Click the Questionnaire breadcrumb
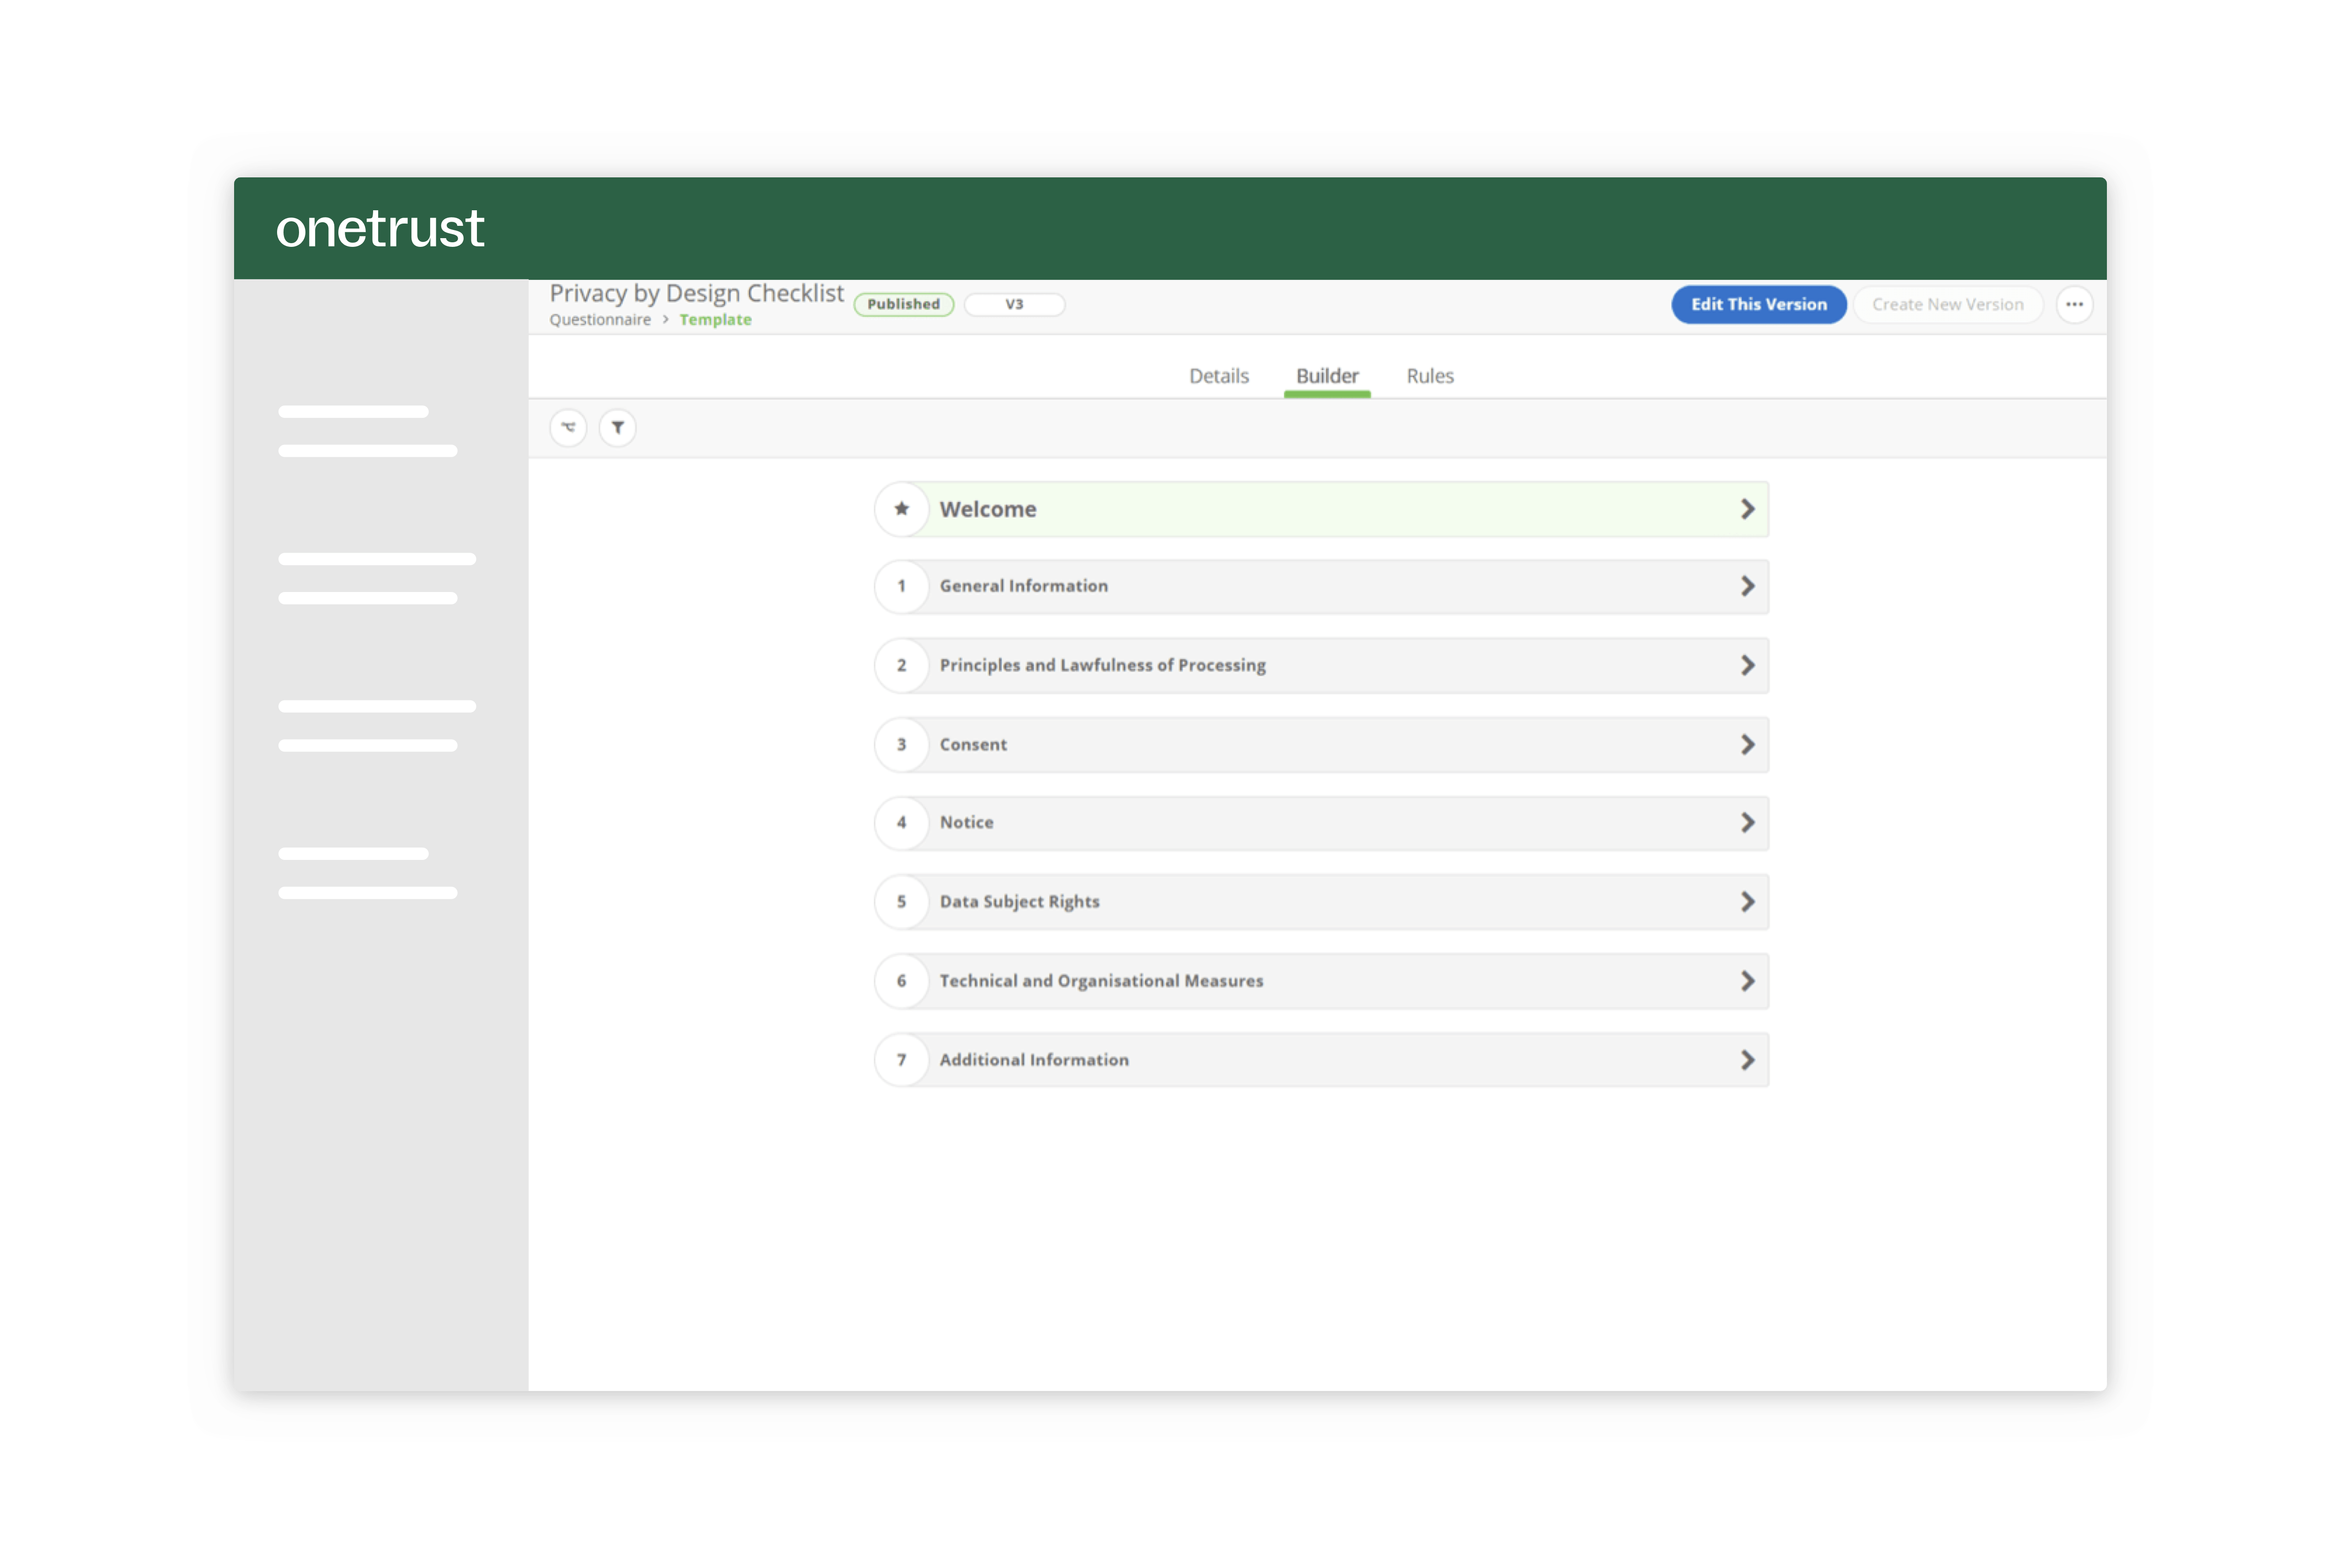Image resolution: width=2341 pixels, height=1568 pixels. (x=600, y=320)
